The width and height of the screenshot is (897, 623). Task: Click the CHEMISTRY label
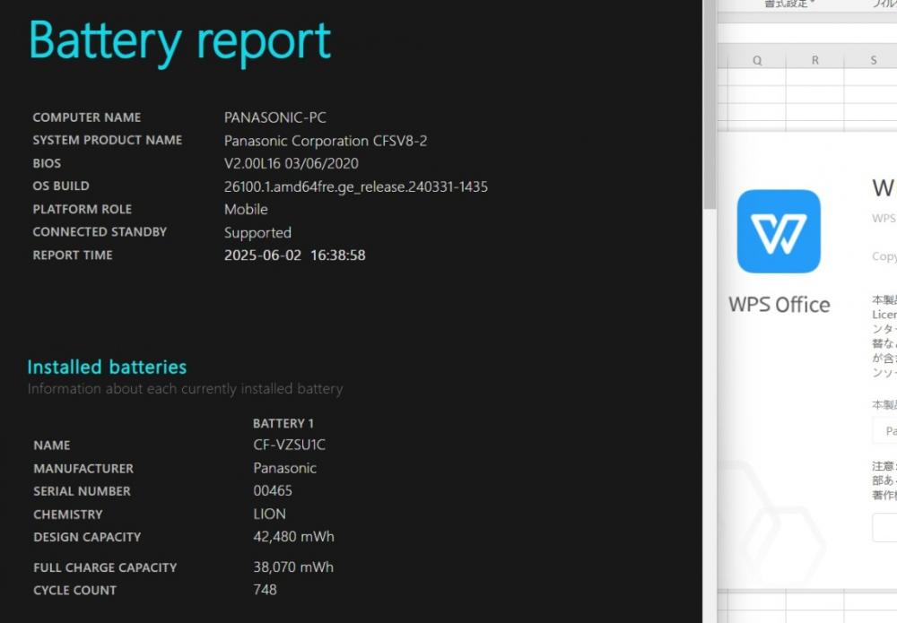(x=68, y=515)
